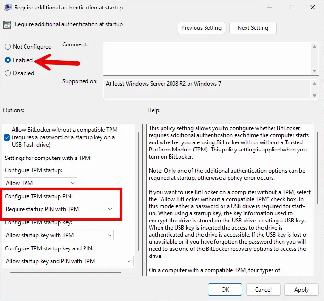Select the Disabled radio button

pos(8,73)
